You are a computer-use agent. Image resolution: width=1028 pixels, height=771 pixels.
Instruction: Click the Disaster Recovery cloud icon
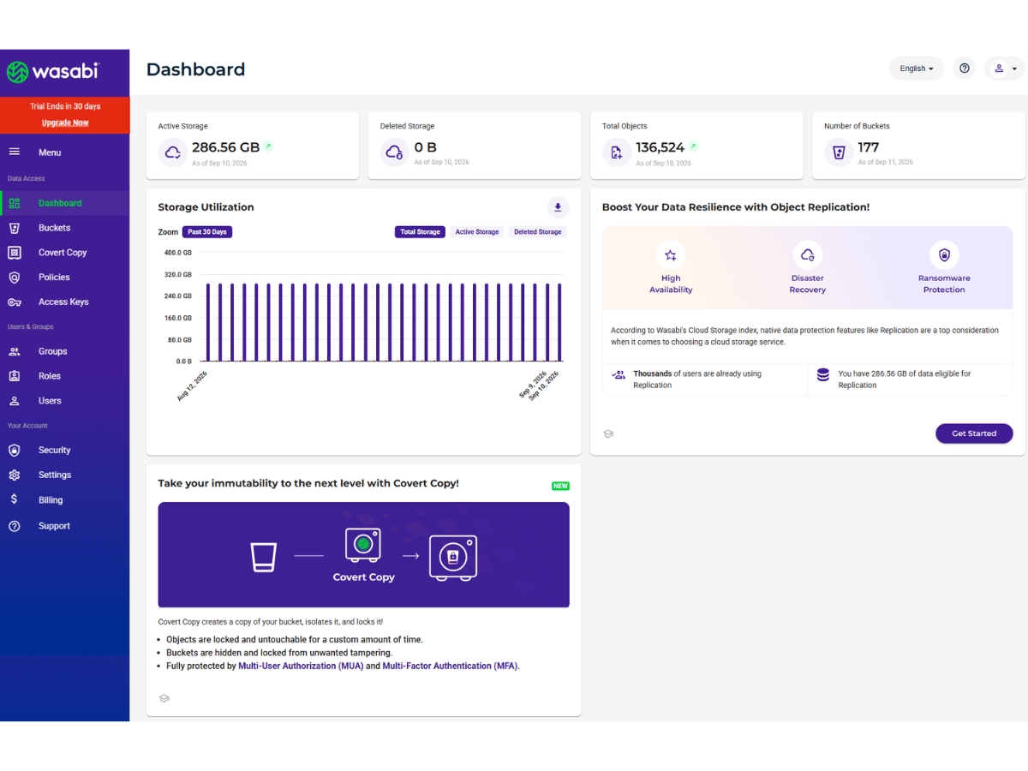pyautogui.click(x=807, y=255)
